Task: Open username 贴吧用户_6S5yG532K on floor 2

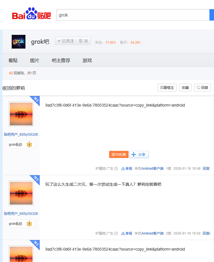Action: coord(21,214)
